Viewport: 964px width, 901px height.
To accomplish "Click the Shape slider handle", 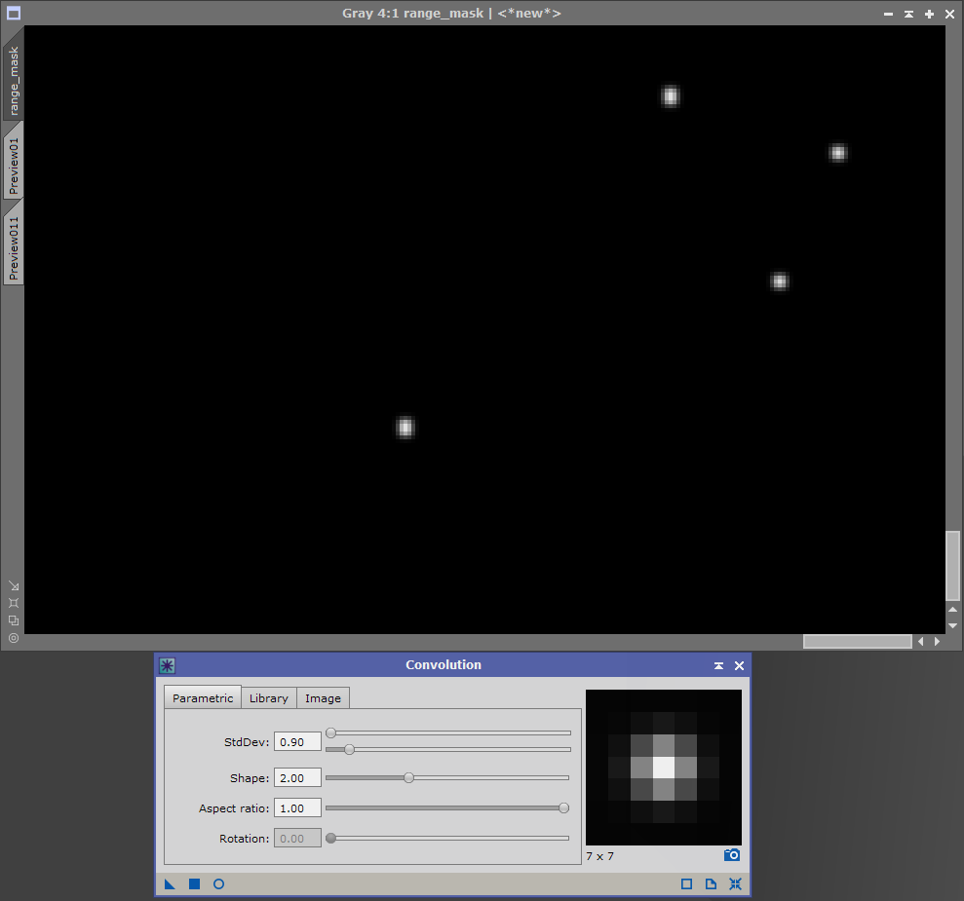I will point(408,777).
